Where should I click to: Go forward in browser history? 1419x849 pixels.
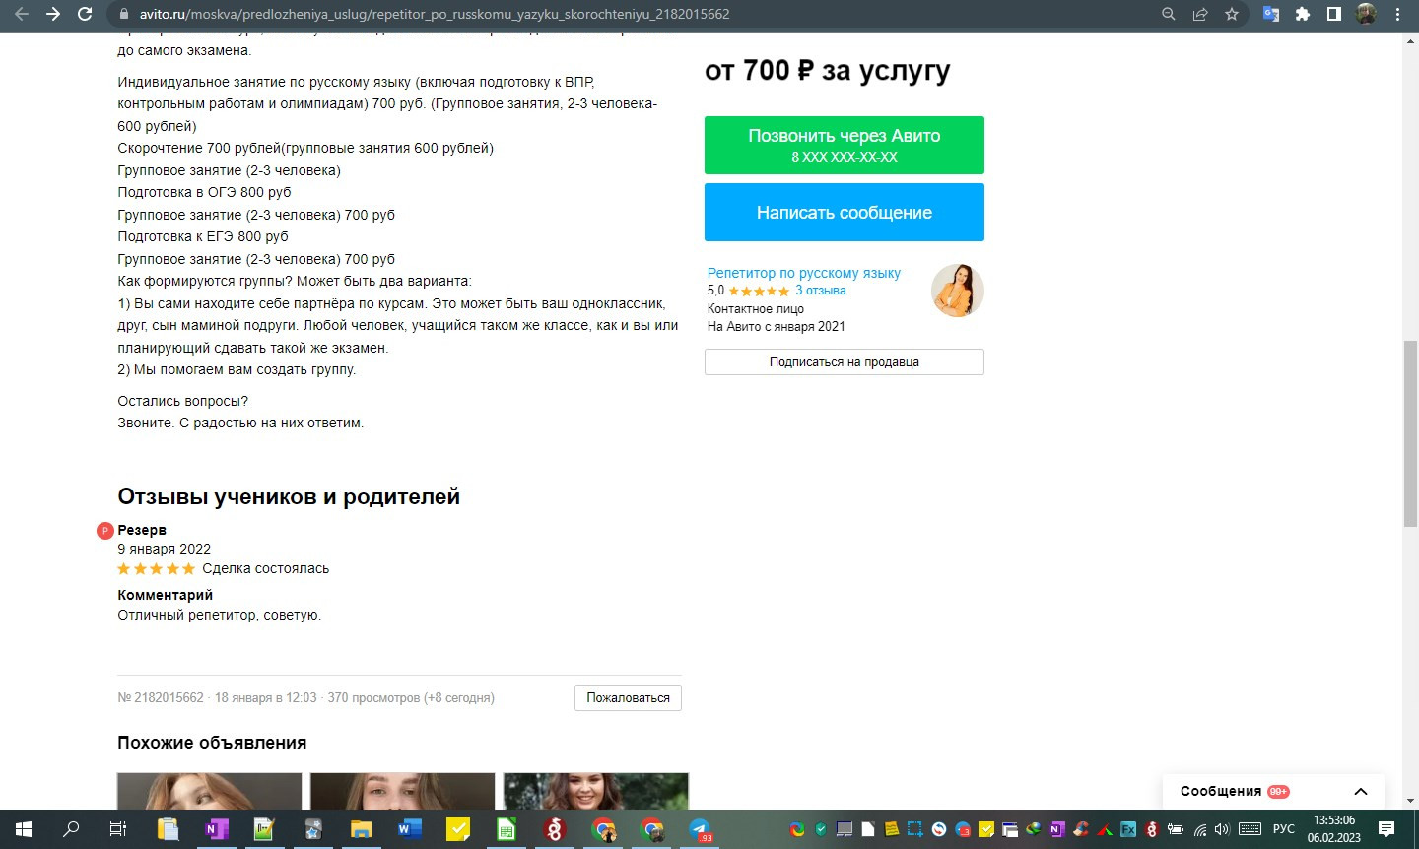click(x=53, y=14)
